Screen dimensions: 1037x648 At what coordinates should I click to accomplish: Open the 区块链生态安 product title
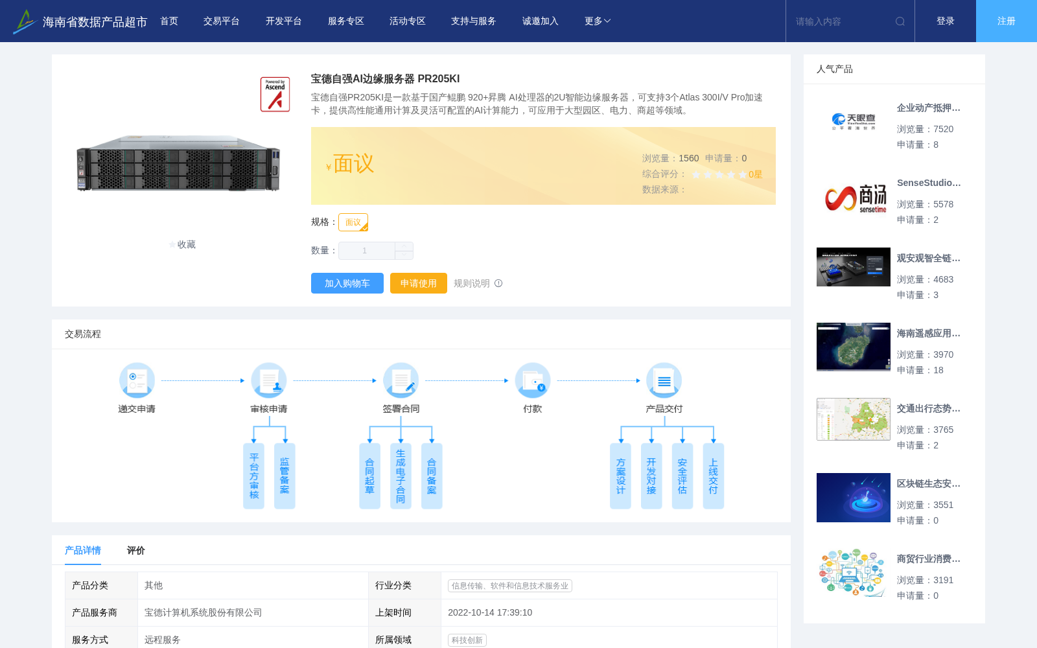coord(929,484)
